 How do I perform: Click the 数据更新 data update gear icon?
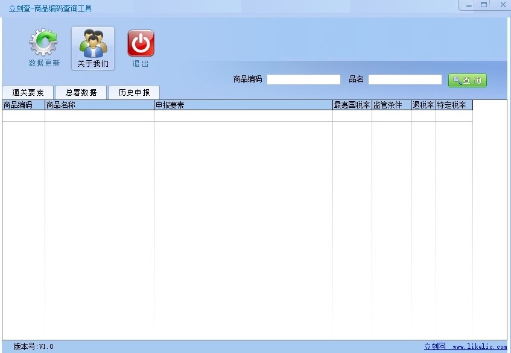click(42, 42)
